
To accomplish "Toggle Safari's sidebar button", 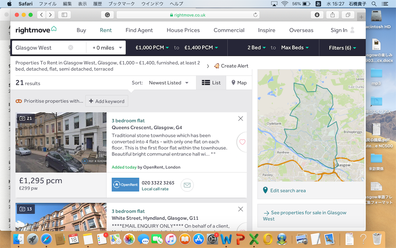I will 65,15.
